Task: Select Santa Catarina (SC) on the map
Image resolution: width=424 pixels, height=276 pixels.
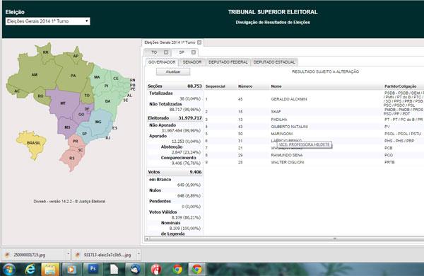Action: point(81,150)
